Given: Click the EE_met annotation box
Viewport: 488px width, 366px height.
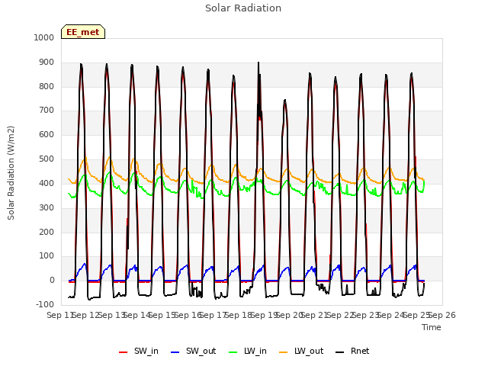Looking at the screenshot, I should click(x=83, y=32).
